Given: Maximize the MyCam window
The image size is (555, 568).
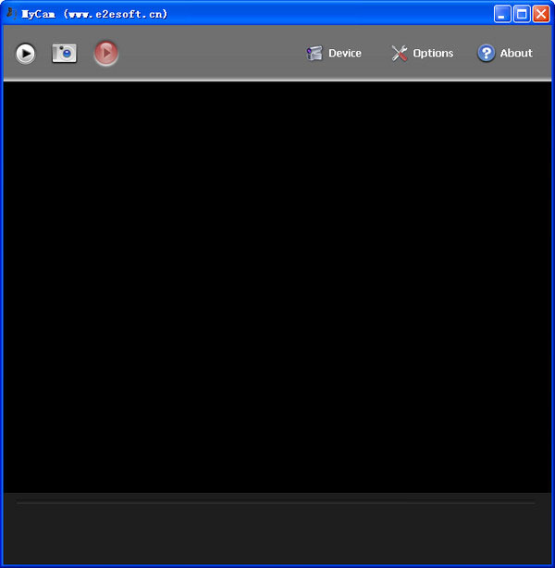Looking at the screenshot, I should [522, 14].
